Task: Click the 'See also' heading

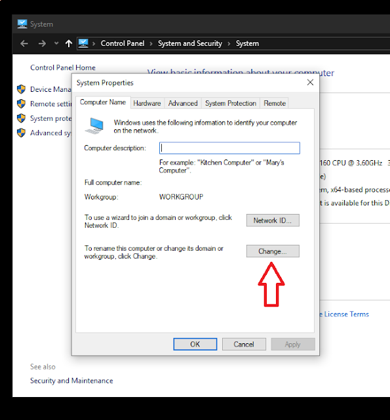Action: 43,367
